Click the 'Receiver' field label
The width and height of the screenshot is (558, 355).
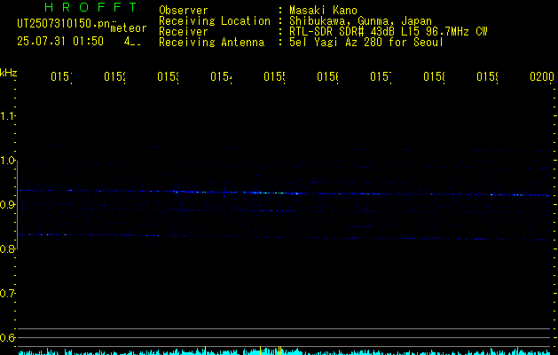coord(184,32)
